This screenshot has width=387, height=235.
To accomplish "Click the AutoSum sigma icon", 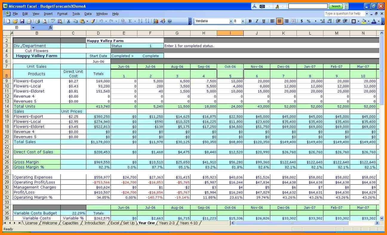I will (x=130, y=21).
